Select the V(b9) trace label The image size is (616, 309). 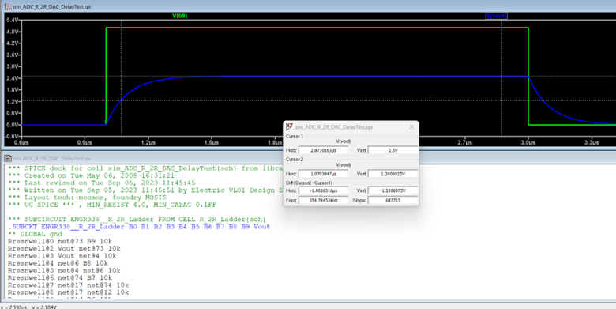coord(180,16)
